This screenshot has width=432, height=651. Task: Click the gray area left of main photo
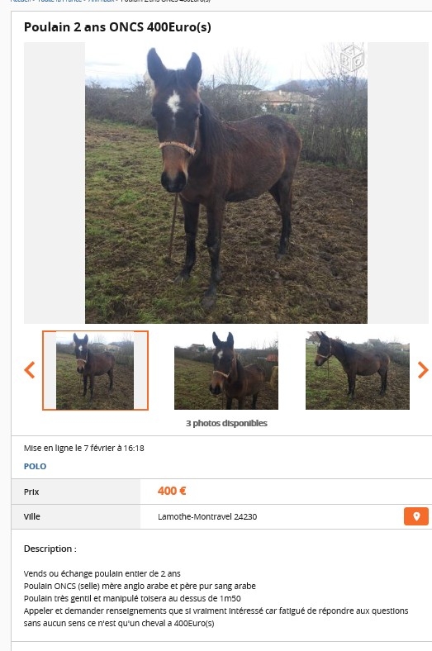(x=55, y=183)
